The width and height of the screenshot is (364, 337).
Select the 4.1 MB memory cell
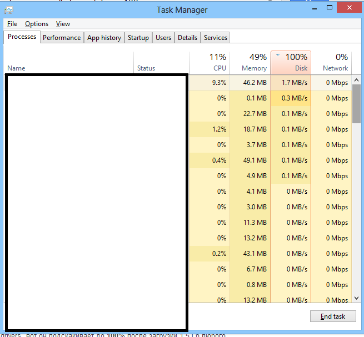250,192
